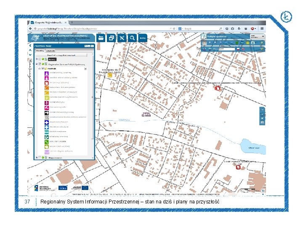Click the user profile icon in right toolbar
303x227 pixels.
[253, 43]
